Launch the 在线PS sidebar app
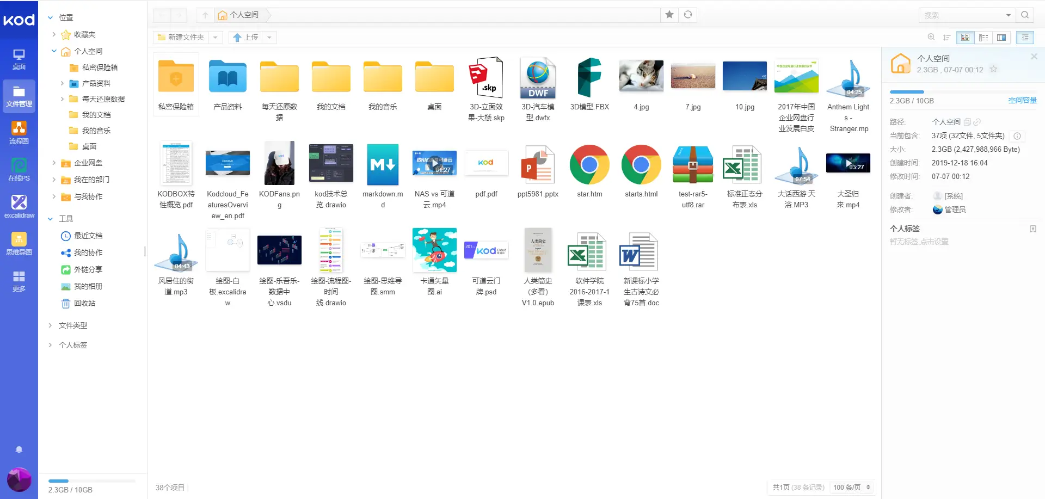The height and width of the screenshot is (499, 1045). 19,170
